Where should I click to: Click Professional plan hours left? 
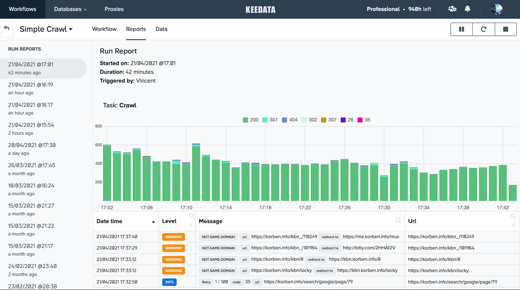click(399, 9)
